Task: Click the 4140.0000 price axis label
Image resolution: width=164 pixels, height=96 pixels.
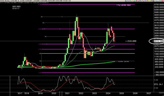Action: click(159, 23)
